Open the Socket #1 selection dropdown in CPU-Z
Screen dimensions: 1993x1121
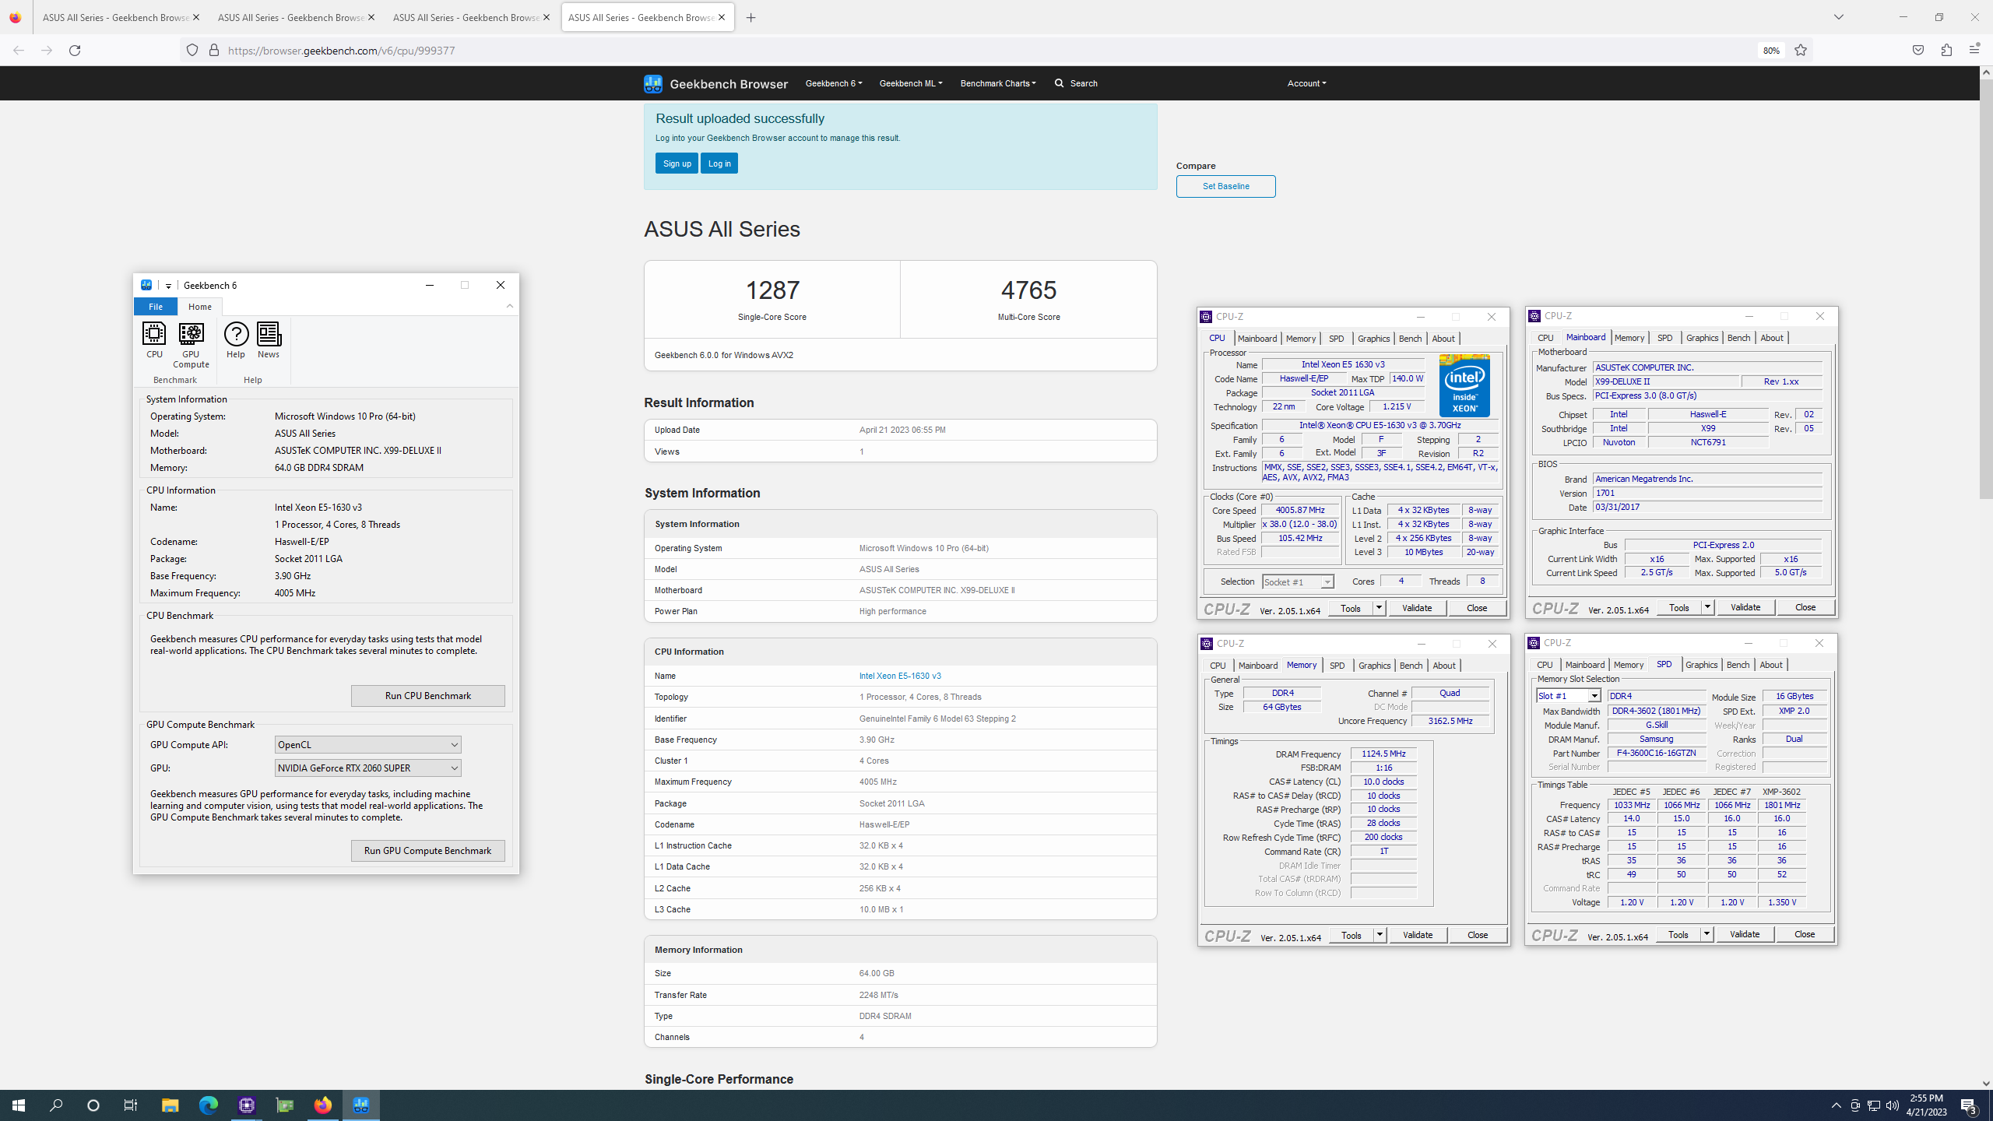(x=1297, y=582)
